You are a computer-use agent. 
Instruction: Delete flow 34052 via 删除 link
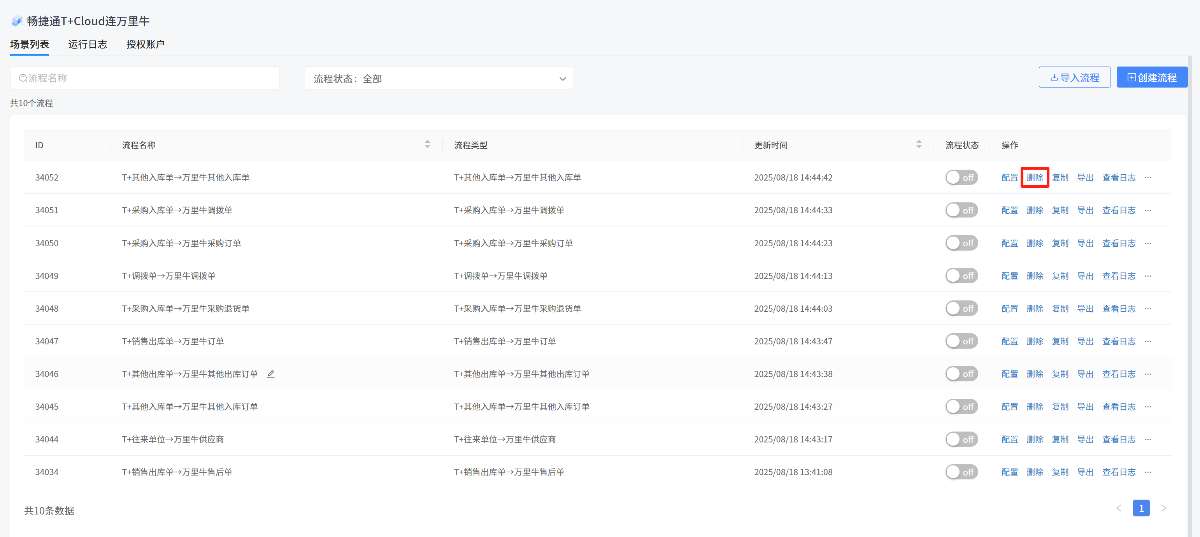1035,177
